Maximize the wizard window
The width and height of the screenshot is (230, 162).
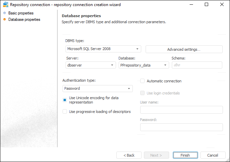tap(206, 5)
